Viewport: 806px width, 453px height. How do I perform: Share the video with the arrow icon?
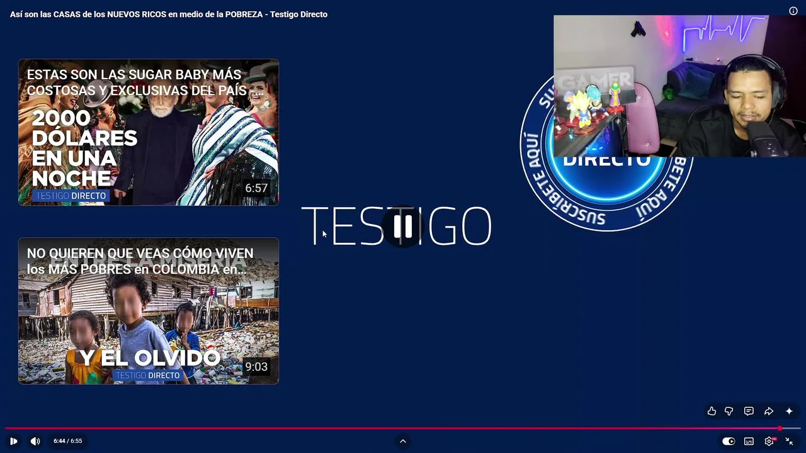[769, 411]
